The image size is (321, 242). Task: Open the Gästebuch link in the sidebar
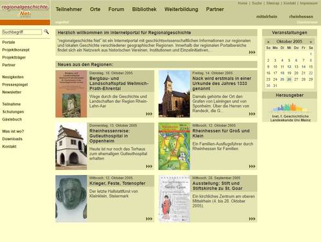click(12, 119)
